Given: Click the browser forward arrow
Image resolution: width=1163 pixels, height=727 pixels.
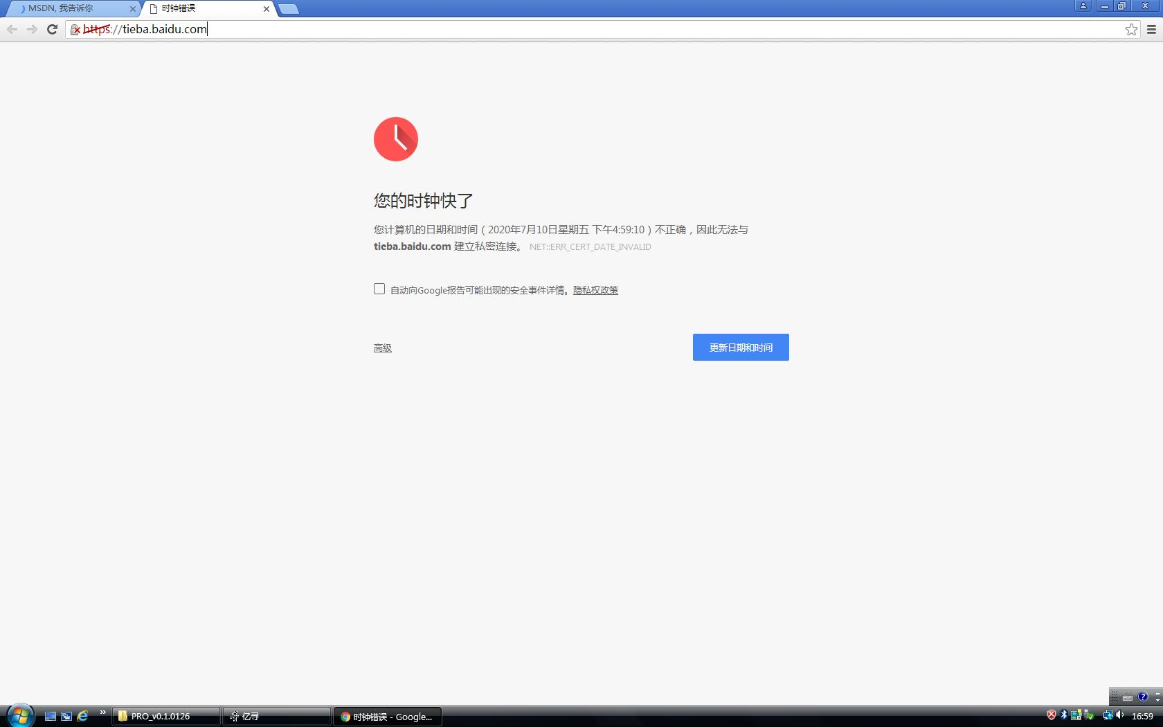Looking at the screenshot, I should tap(32, 29).
